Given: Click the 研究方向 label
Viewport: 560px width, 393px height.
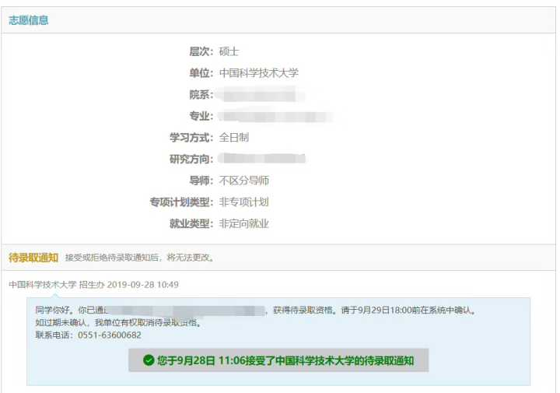Looking at the screenshot, I should (x=191, y=159).
